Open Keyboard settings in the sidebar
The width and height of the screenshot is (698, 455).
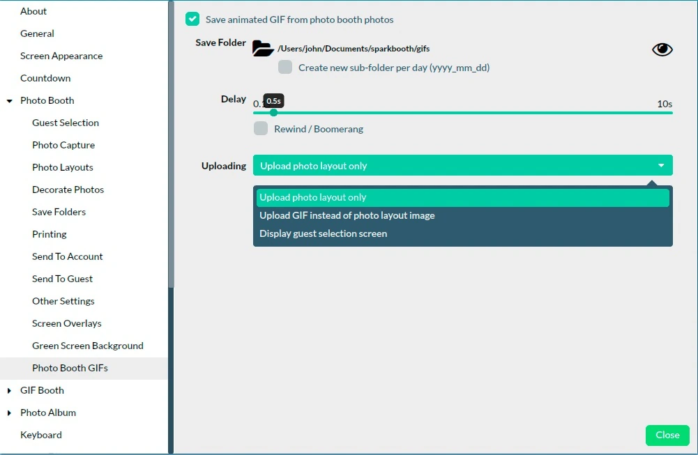(x=41, y=435)
